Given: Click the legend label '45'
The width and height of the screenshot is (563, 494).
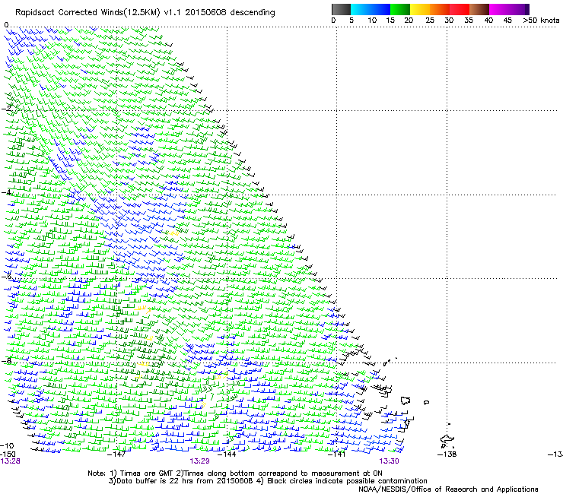Looking at the screenshot, I should point(507,21).
